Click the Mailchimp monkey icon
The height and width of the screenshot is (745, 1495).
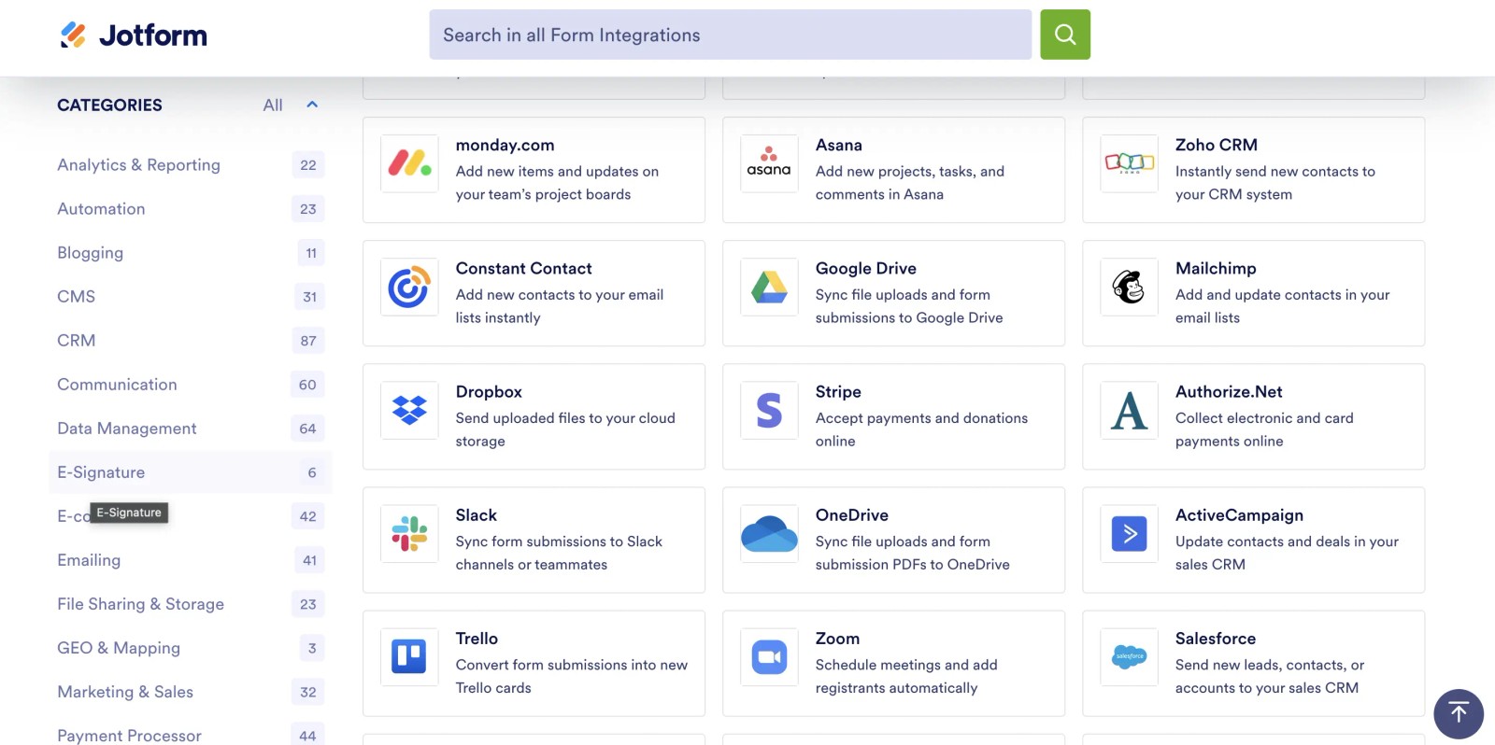click(1129, 287)
